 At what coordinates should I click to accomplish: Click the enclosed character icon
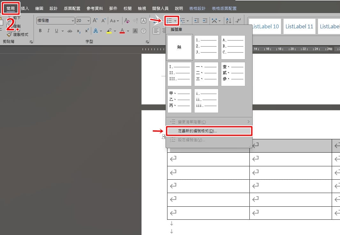(144, 31)
